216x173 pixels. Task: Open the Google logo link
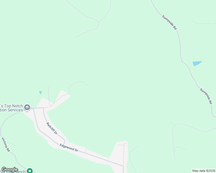10,170
